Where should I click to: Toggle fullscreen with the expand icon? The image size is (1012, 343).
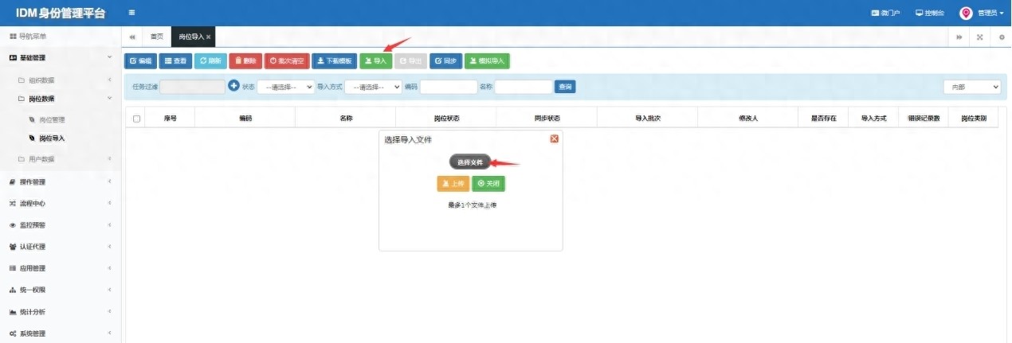point(979,37)
